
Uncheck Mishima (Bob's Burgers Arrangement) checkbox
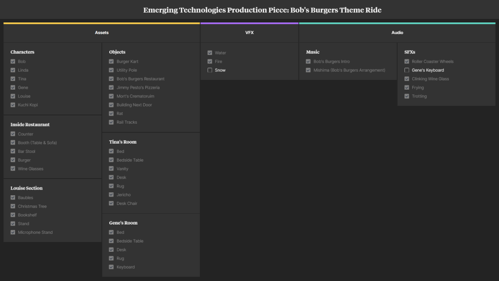click(x=308, y=70)
